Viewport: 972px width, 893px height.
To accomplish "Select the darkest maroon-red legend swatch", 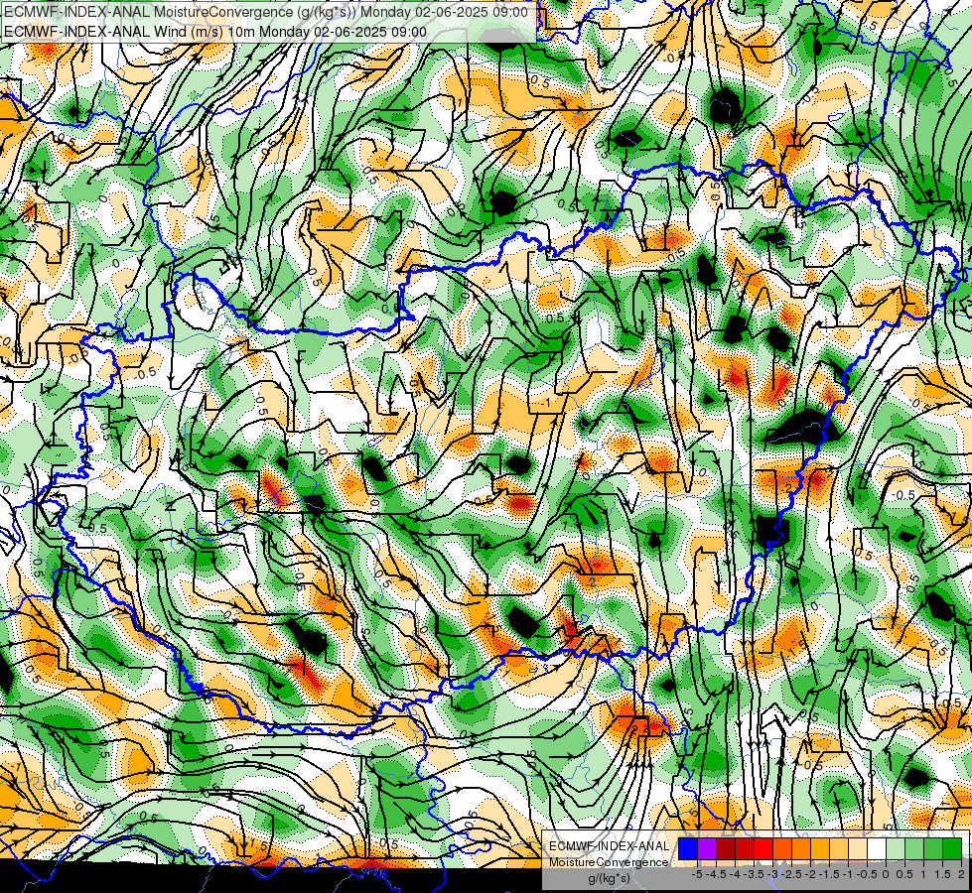I will (x=726, y=848).
